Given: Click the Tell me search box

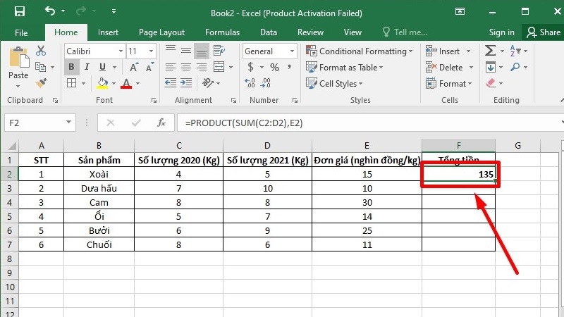Looking at the screenshot, I should click(405, 32).
